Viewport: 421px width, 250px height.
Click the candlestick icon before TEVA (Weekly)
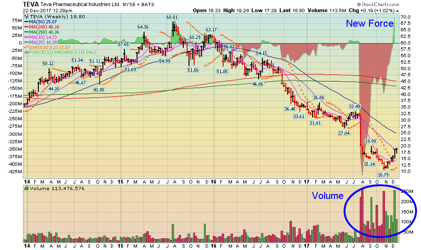tap(25, 16)
